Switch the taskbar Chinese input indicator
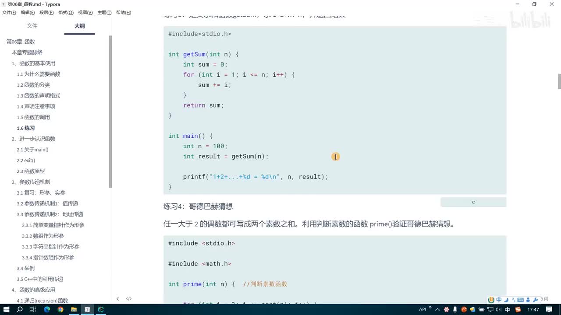The image size is (561, 315). tap(508, 309)
